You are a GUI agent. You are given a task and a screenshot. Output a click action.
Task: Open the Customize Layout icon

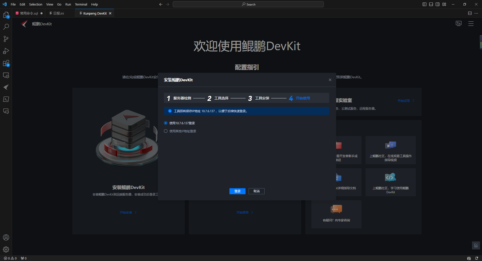pos(444,4)
